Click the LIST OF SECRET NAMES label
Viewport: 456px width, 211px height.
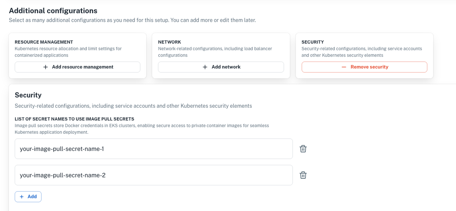[74, 119]
